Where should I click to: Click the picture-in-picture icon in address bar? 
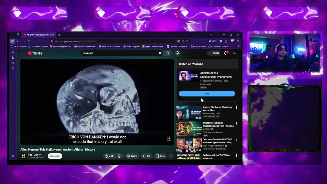pyautogui.click(x=179, y=41)
